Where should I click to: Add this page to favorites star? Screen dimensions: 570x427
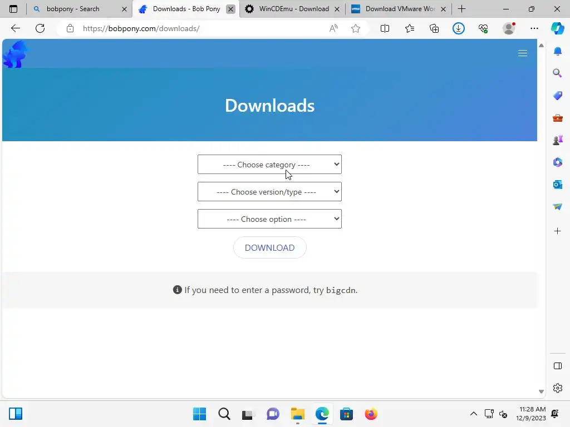(356, 28)
